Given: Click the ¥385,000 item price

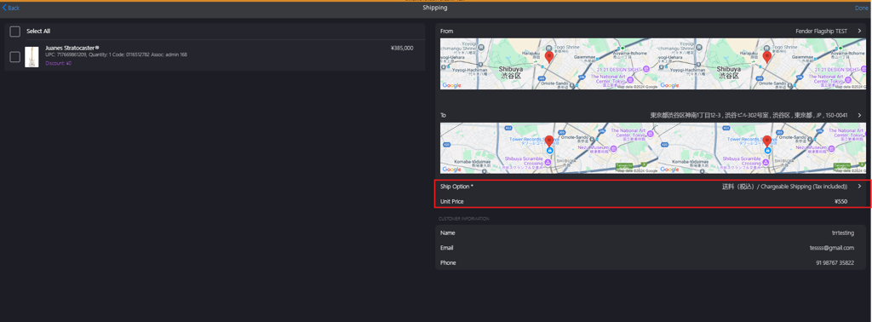Looking at the screenshot, I should 402,49.
